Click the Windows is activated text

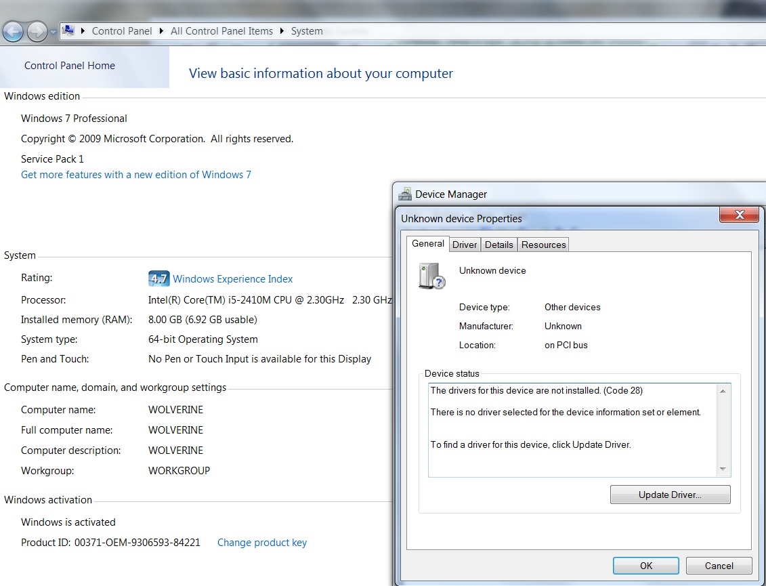68,522
